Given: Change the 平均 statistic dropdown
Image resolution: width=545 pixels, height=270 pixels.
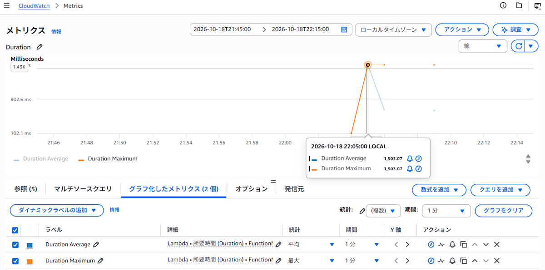Looking at the screenshot, I should [x=311, y=245].
